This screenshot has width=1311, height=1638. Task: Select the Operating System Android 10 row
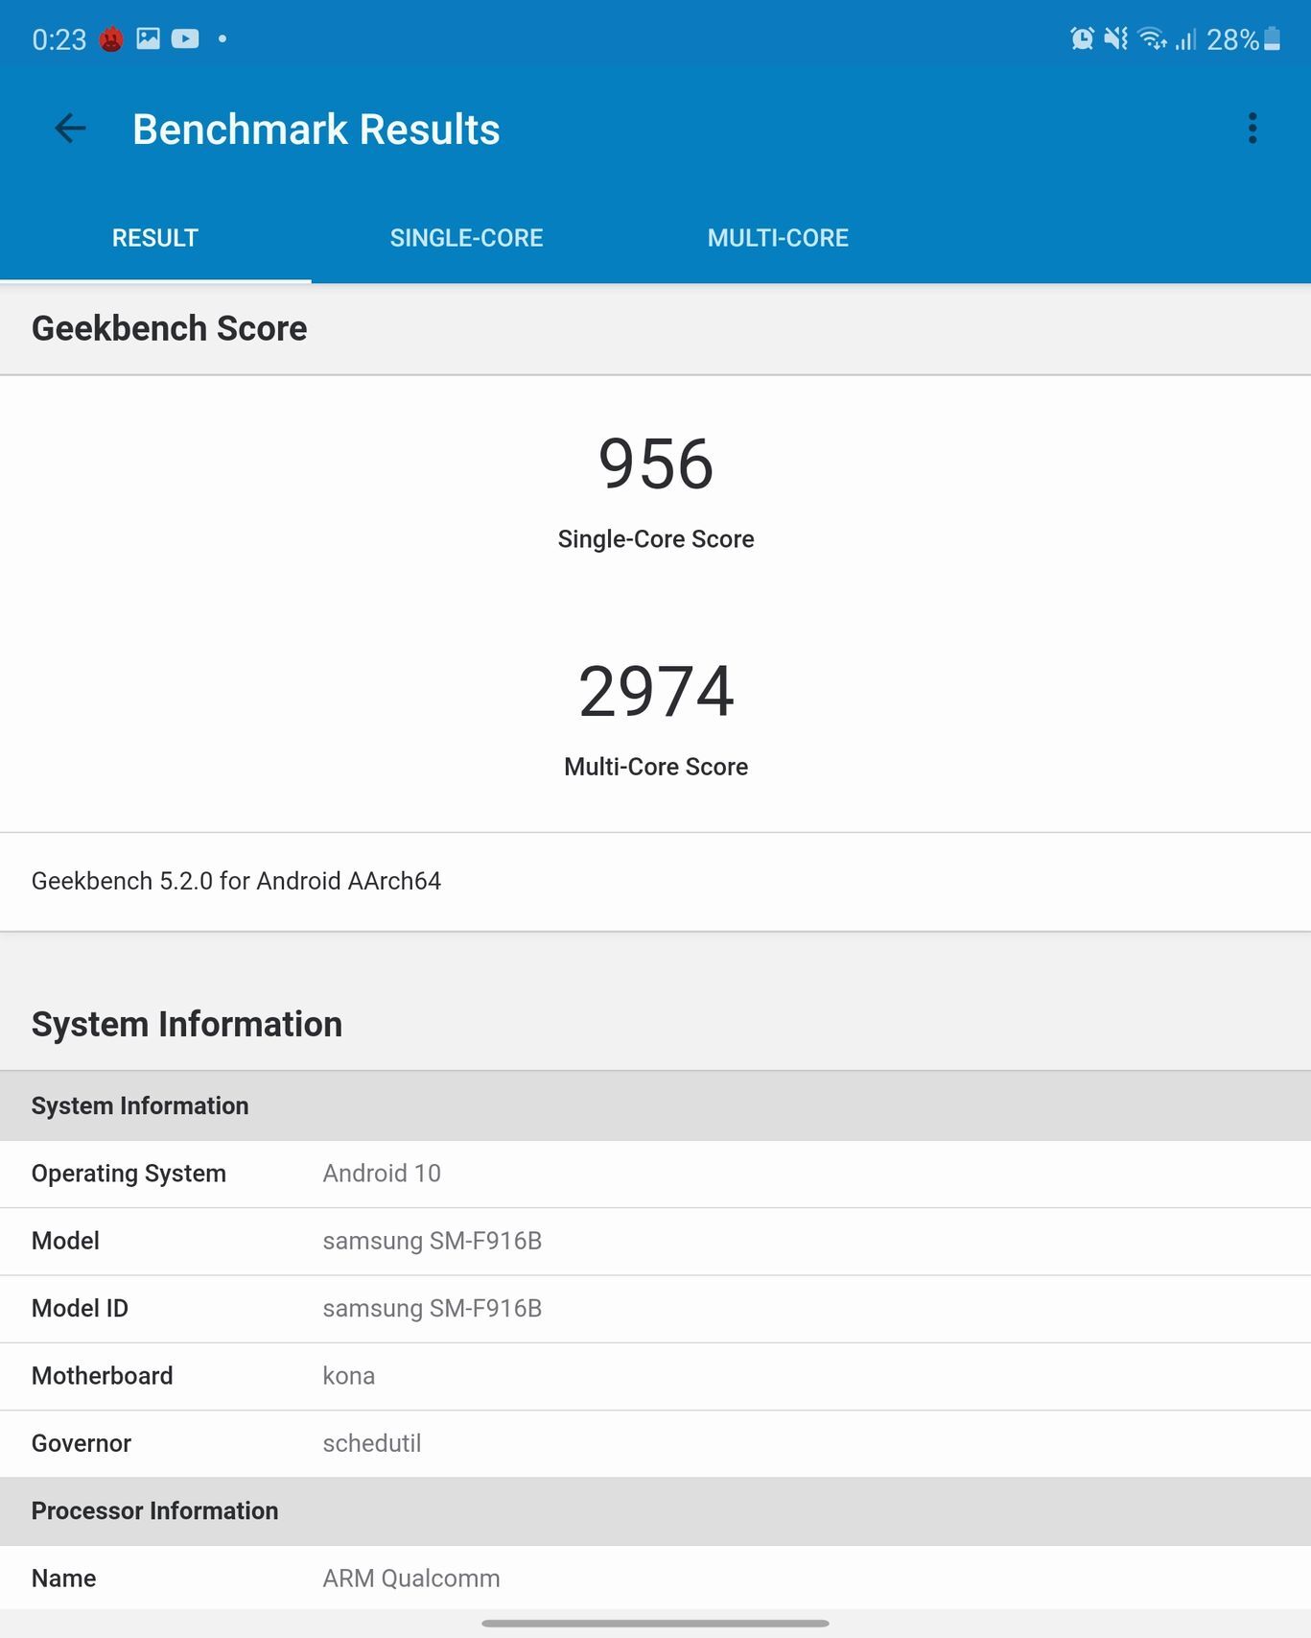tap(655, 1174)
